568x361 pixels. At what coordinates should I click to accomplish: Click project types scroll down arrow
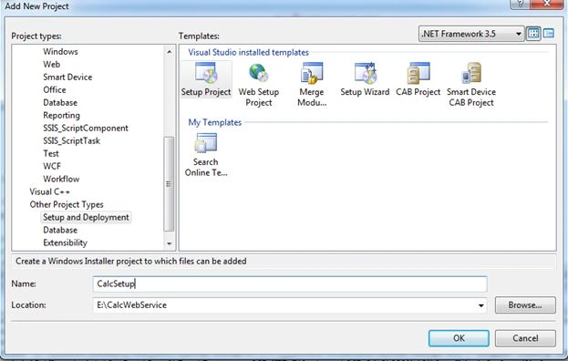click(x=170, y=243)
